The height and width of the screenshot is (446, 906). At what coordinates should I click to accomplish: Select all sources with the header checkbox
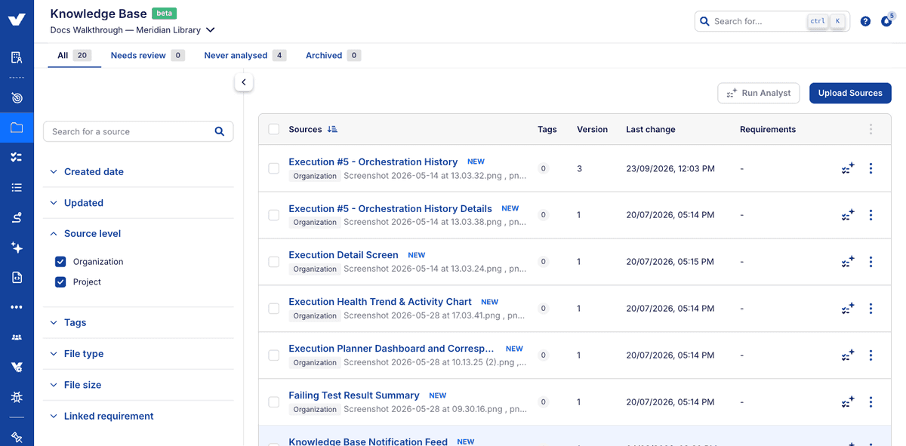[273, 129]
